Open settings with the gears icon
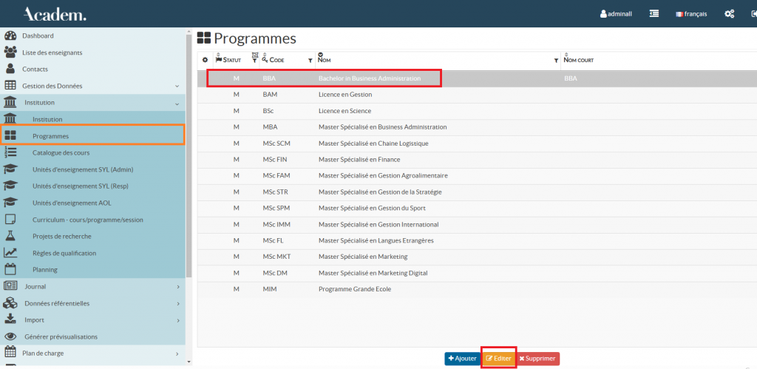Image resolution: width=757 pixels, height=369 pixels. [729, 13]
